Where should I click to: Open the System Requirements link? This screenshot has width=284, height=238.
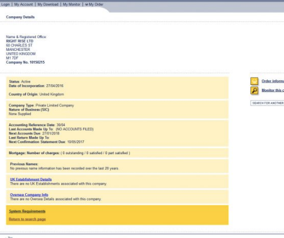[27, 211]
